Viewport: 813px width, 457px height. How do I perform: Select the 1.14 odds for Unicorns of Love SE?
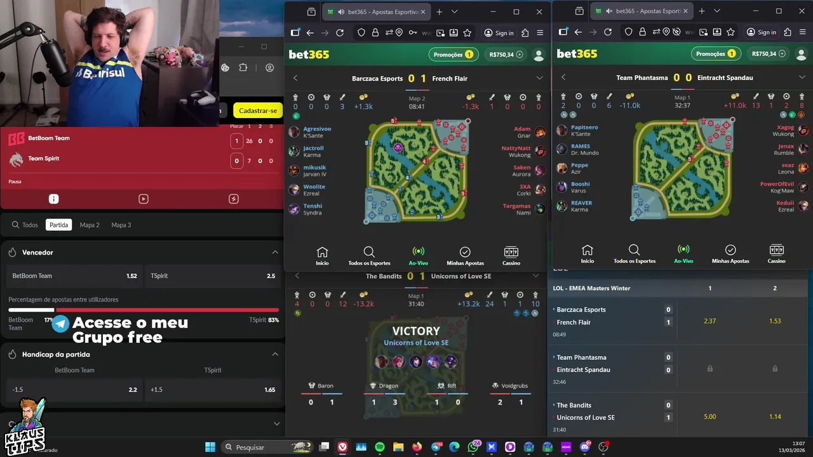click(774, 417)
